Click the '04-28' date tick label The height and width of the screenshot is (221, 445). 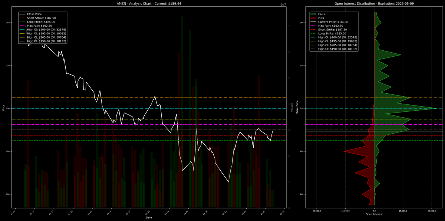244,212
